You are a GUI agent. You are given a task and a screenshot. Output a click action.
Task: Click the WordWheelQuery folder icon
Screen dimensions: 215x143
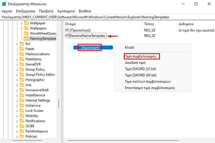(26, 33)
